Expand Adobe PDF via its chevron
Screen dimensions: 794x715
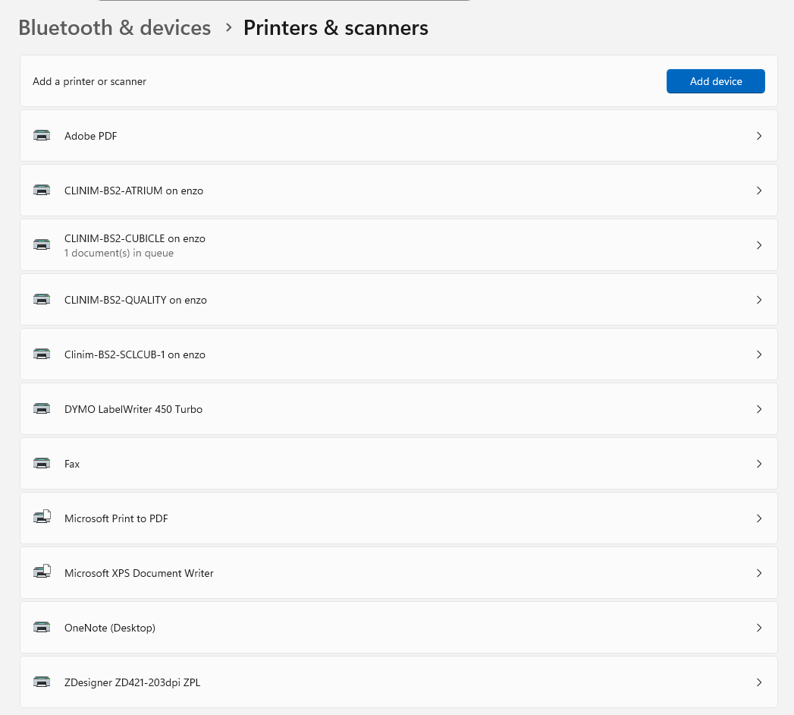click(x=758, y=136)
